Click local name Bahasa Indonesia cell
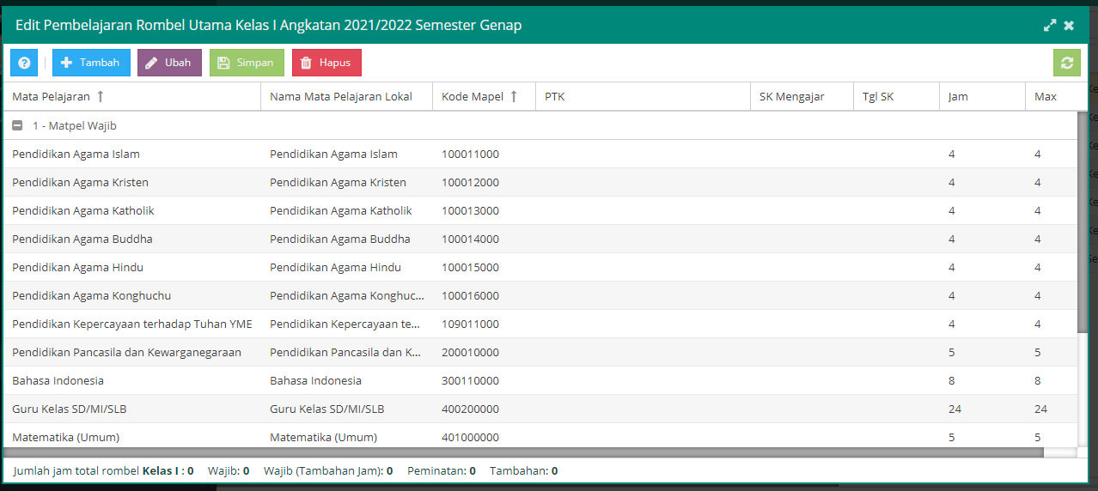 coord(347,380)
